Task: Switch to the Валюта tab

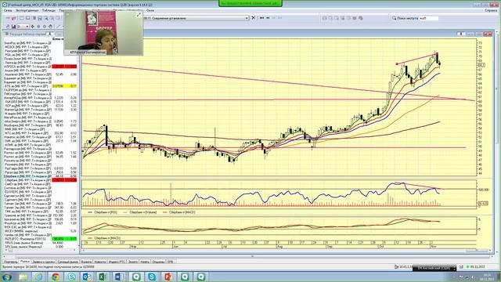Action: [86, 262]
